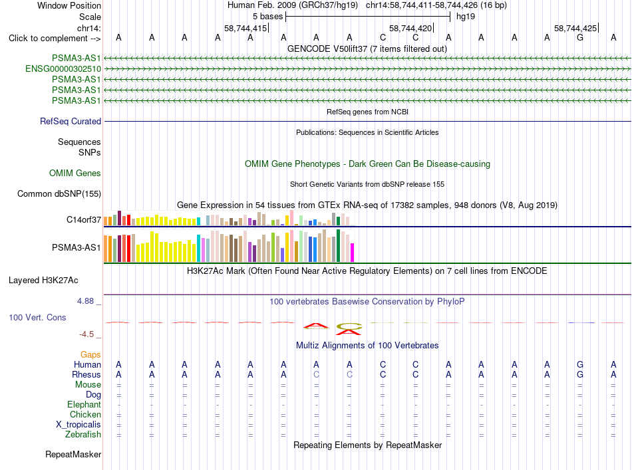
Task: Open 'Multiz Alignments of 100 Vertebrates' title
Action: (367, 345)
